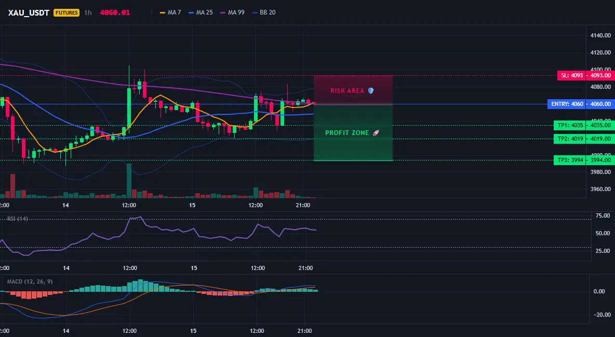Click date 15 on the main chart time axis
Screen dimensions: 615x337
point(192,205)
